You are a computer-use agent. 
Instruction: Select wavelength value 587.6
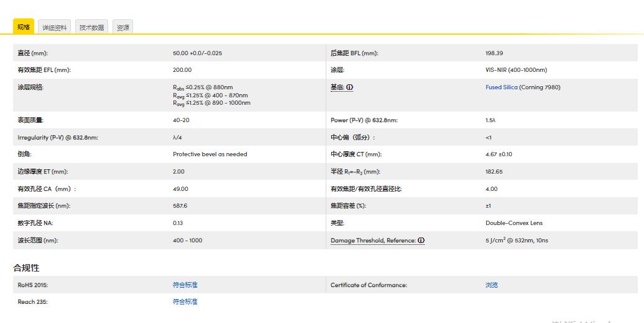180,206
